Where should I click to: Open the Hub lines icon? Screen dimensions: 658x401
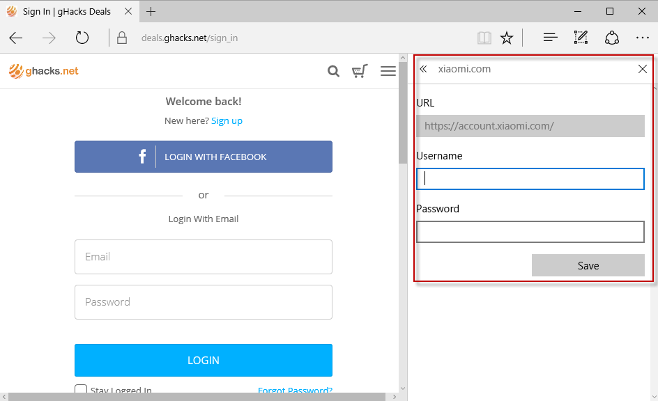(550, 38)
